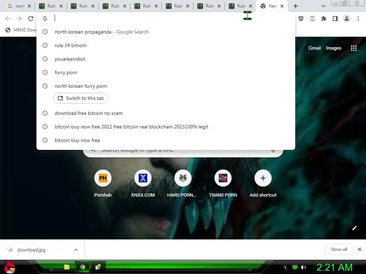Viewport: 366px width, 274px height.
Task: Expand the tab search chevron
Action: [323, 6]
